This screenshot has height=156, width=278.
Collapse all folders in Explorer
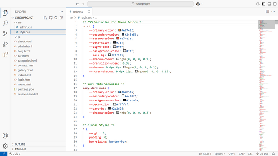(61, 17)
